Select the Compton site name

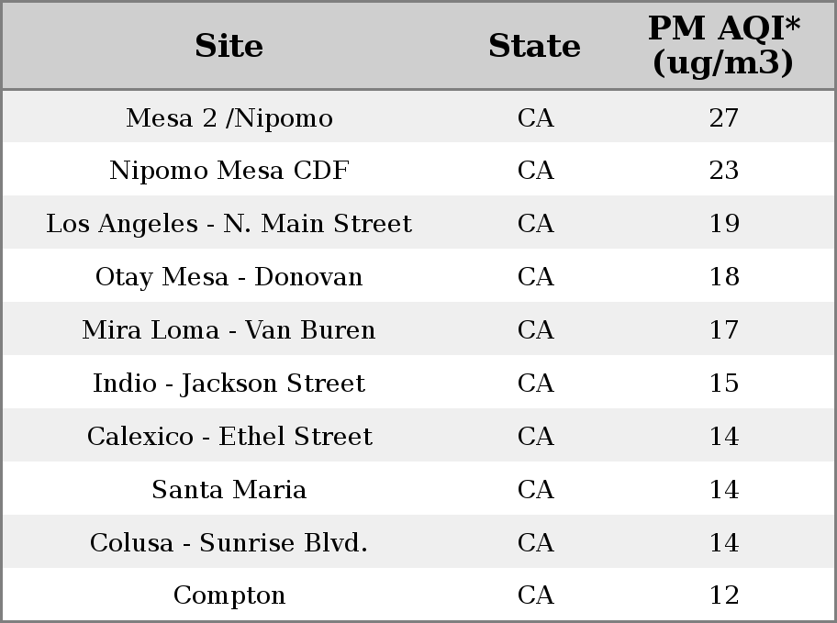click(229, 595)
